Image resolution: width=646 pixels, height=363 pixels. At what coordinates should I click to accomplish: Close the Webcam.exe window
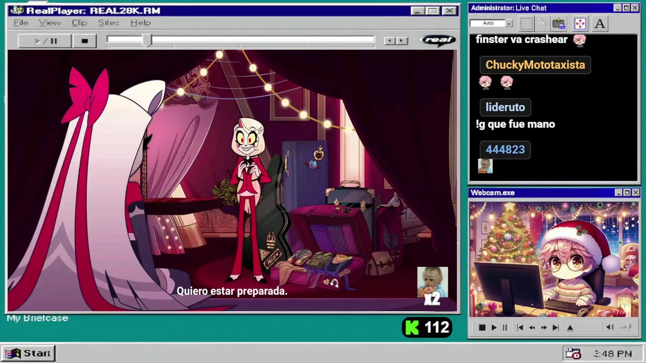[635, 193]
